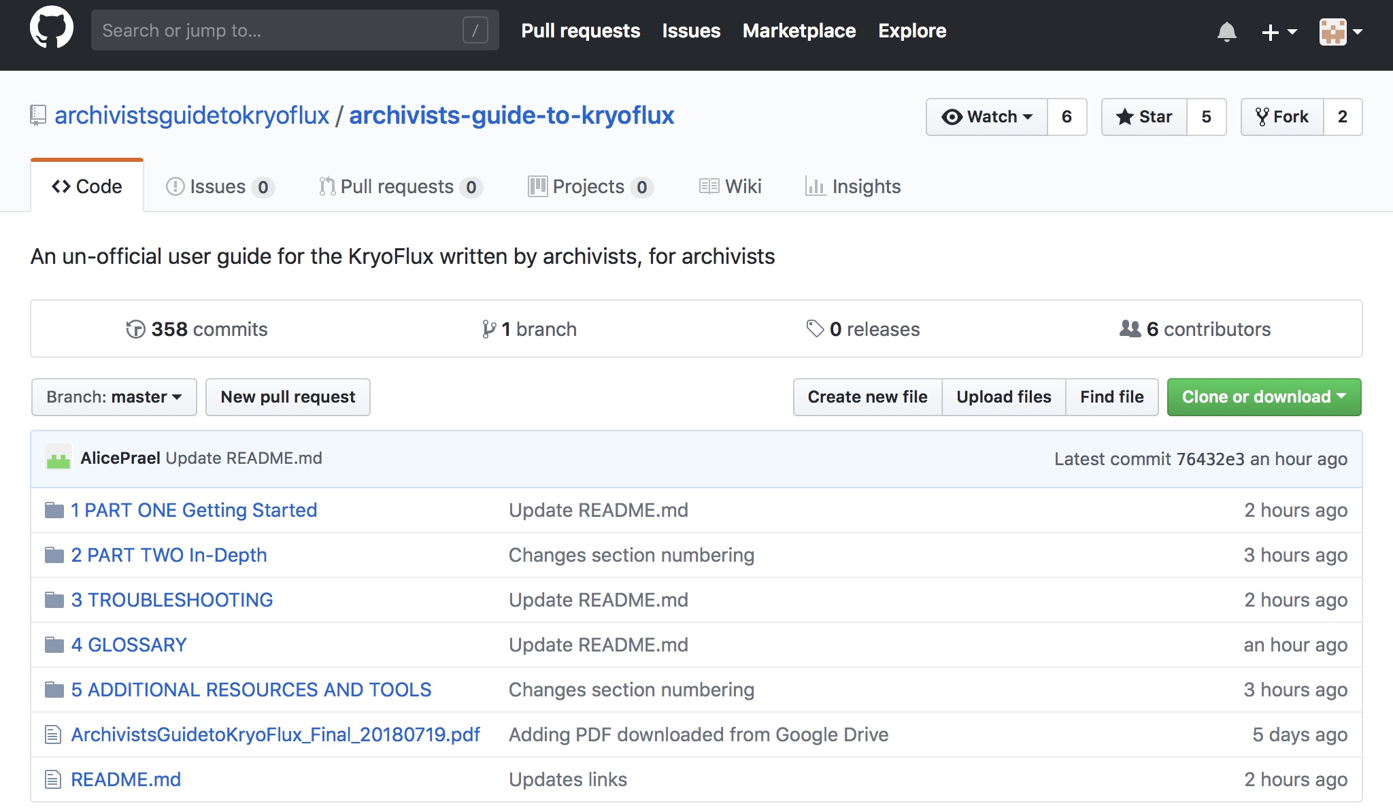Open folder 4 GLOSSARY

[129, 645]
